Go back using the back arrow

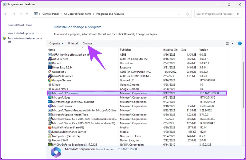(6, 14)
